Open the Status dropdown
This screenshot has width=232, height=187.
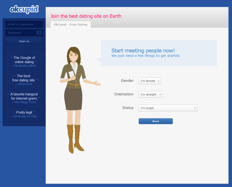click(168, 108)
